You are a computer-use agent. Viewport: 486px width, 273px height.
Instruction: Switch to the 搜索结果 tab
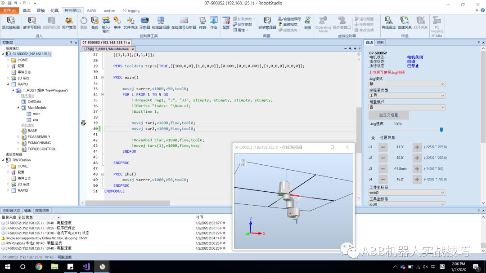(42, 211)
